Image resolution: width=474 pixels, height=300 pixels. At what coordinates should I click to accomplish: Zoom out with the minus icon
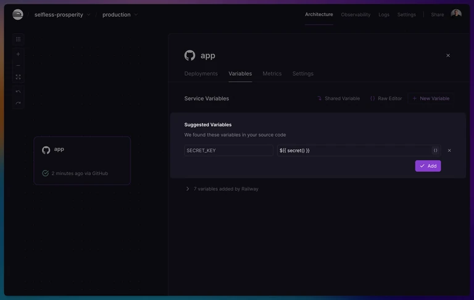pyautogui.click(x=18, y=65)
